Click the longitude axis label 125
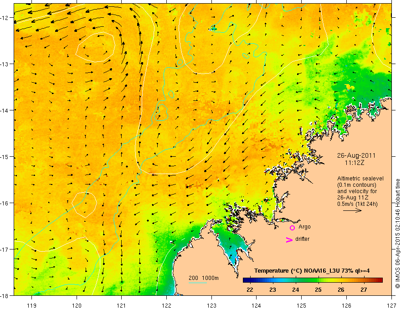401x309 pixels. point(302,305)
